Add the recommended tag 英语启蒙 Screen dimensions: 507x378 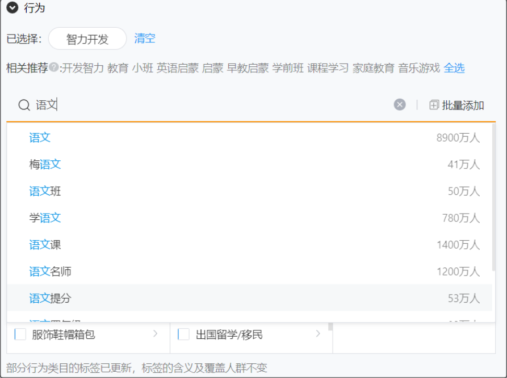(177, 67)
